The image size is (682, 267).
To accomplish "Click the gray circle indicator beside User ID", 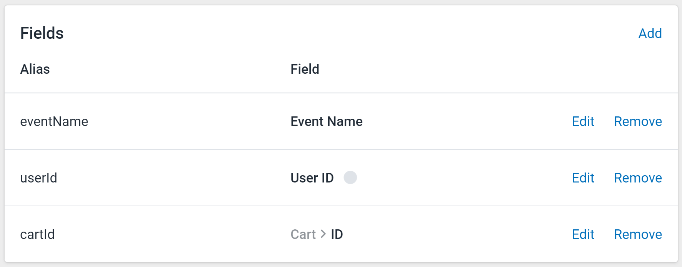I will click(x=350, y=177).
